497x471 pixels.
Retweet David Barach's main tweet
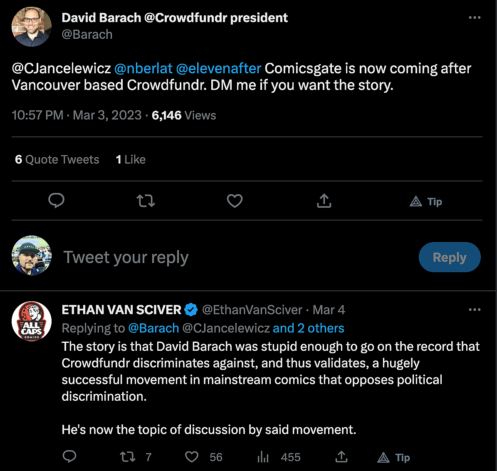146,201
